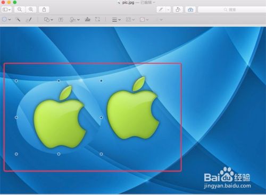Select the Instant Alpha magic wand tool

point(18,20)
